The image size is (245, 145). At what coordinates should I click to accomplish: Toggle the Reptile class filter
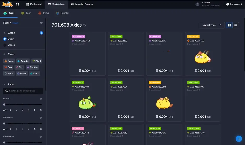pyautogui.click(x=32, y=67)
